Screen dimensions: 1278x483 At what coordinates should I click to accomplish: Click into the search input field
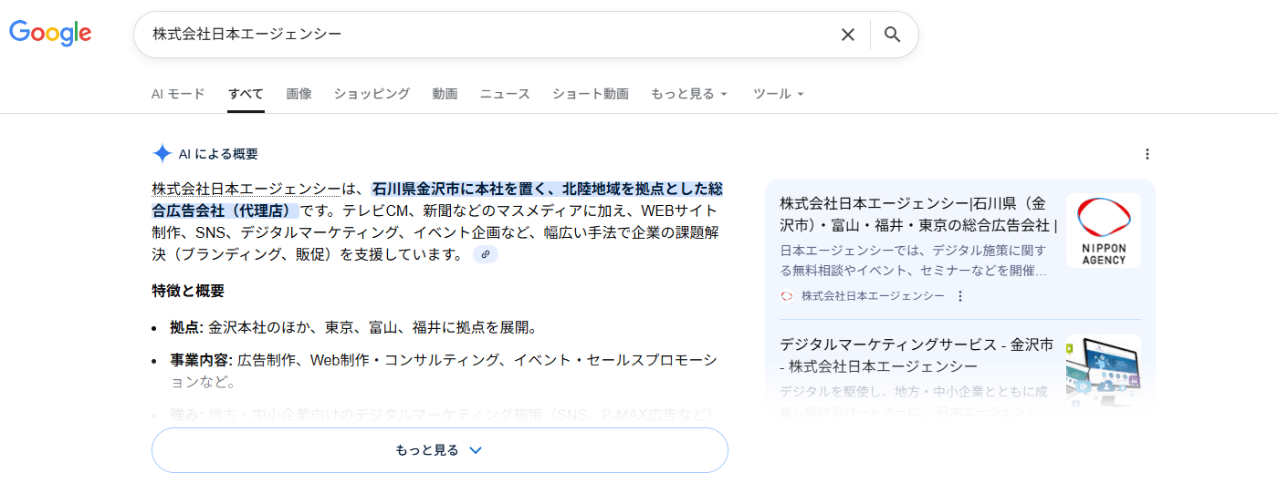point(493,35)
